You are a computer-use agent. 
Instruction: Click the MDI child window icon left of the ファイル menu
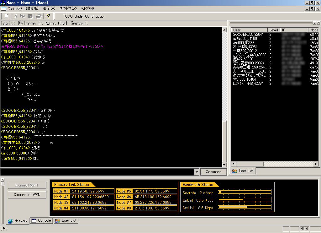(3, 8)
